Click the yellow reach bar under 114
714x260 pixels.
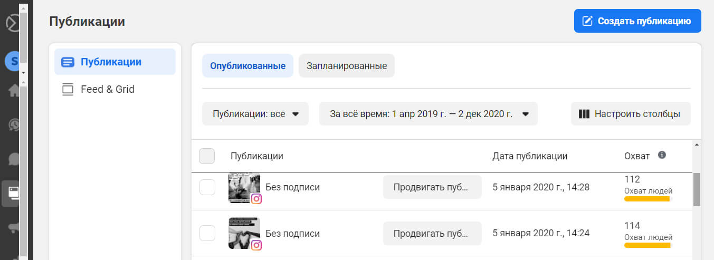point(647,245)
